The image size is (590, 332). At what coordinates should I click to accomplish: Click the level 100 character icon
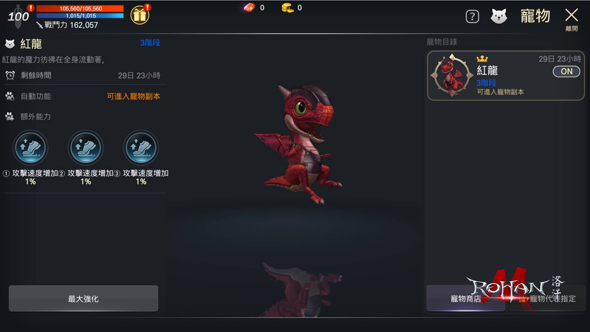coord(18,17)
